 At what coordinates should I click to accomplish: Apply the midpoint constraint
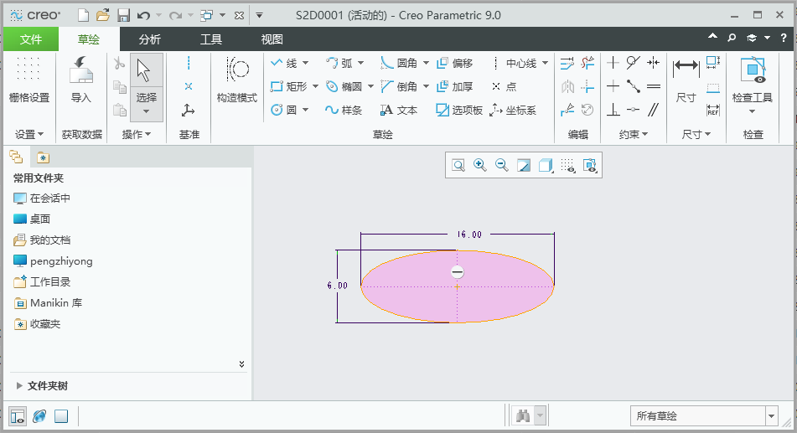[x=633, y=86]
